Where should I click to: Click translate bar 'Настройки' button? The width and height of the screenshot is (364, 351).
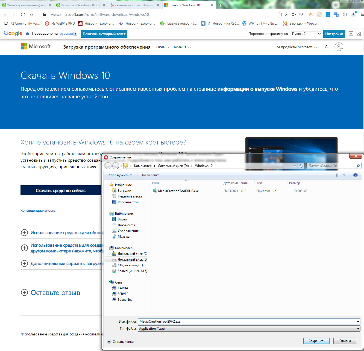334,34
